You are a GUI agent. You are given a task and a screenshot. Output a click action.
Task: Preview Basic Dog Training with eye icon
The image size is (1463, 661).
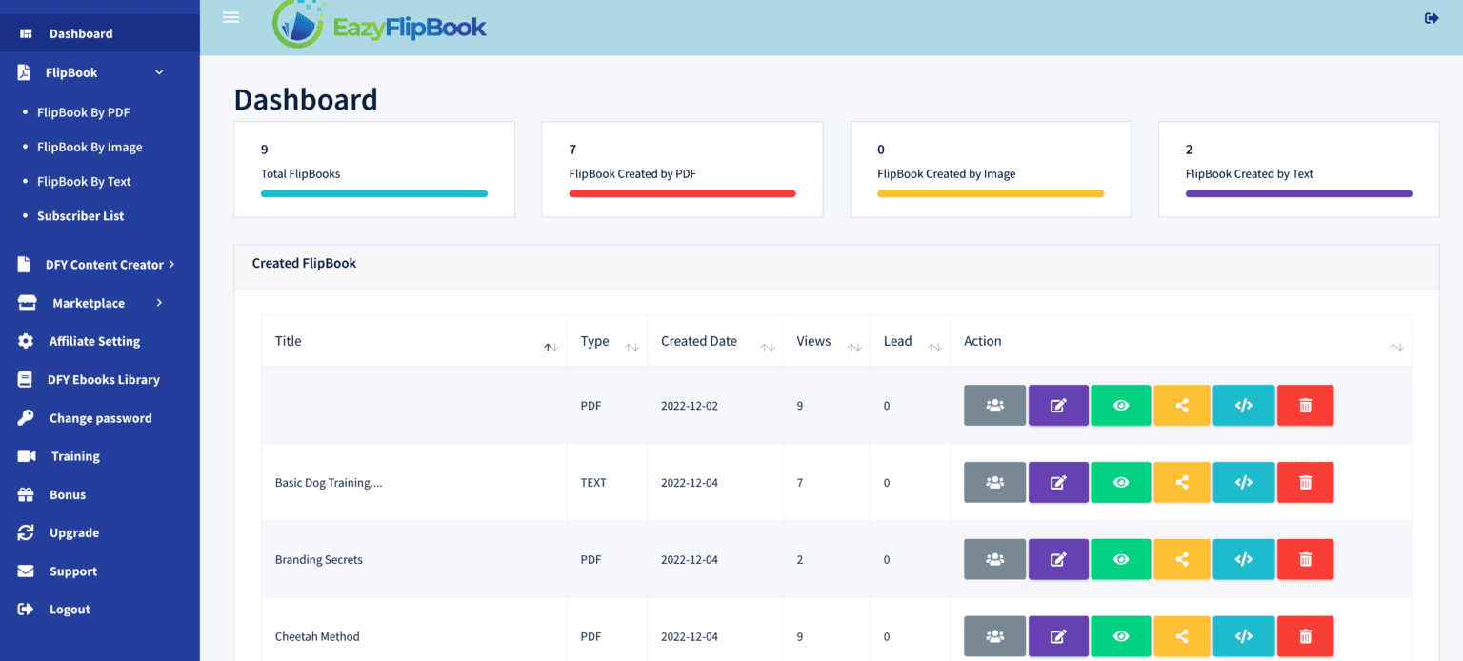coord(1121,482)
